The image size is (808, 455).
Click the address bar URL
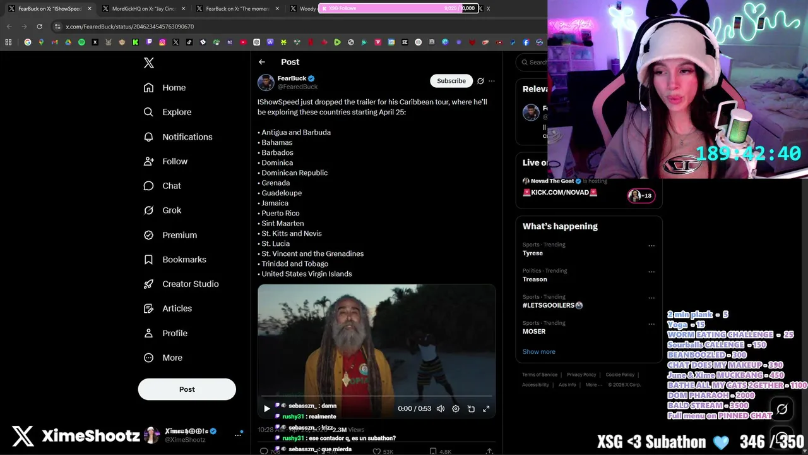pyautogui.click(x=129, y=27)
